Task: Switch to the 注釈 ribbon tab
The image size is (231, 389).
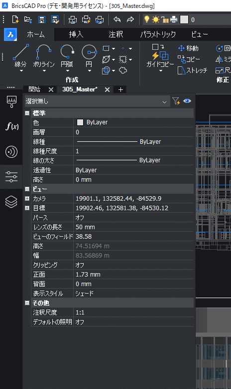Action: (115, 34)
